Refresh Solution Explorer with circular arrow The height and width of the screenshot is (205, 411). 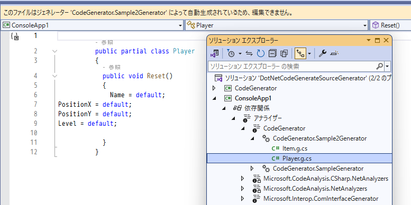[261, 54]
